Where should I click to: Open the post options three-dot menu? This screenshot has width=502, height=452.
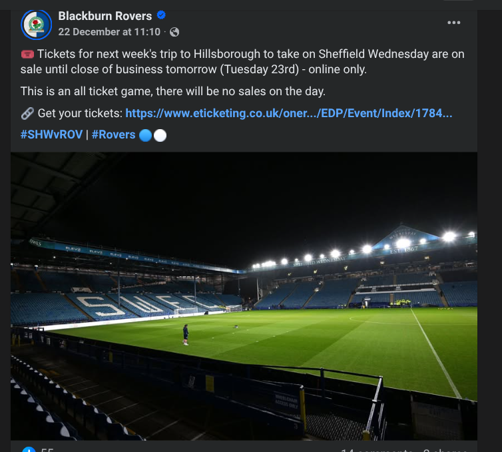(x=453, y=23)
